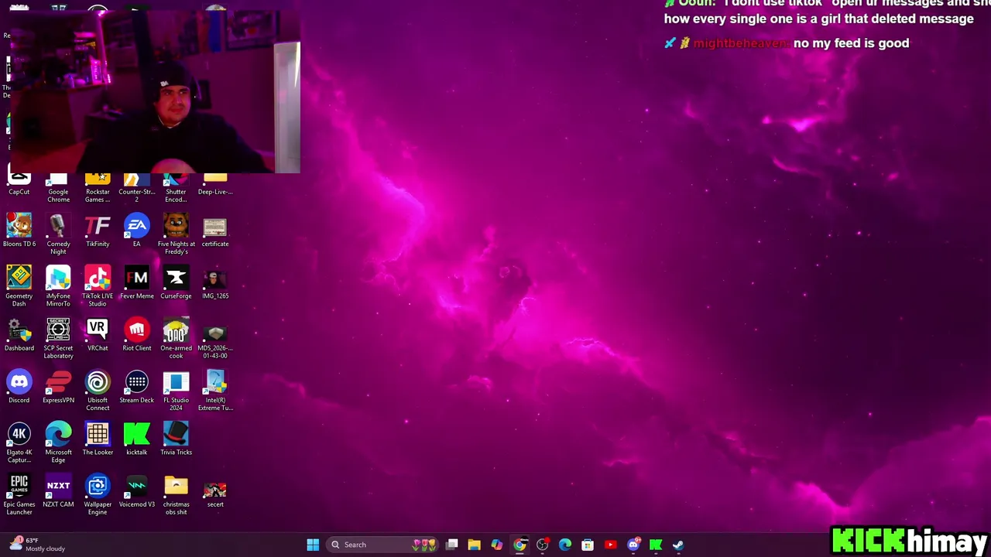Open the Trivia Tricks desktop icon
The height and width of the screenshot is (557, 991).
[176, 439]
